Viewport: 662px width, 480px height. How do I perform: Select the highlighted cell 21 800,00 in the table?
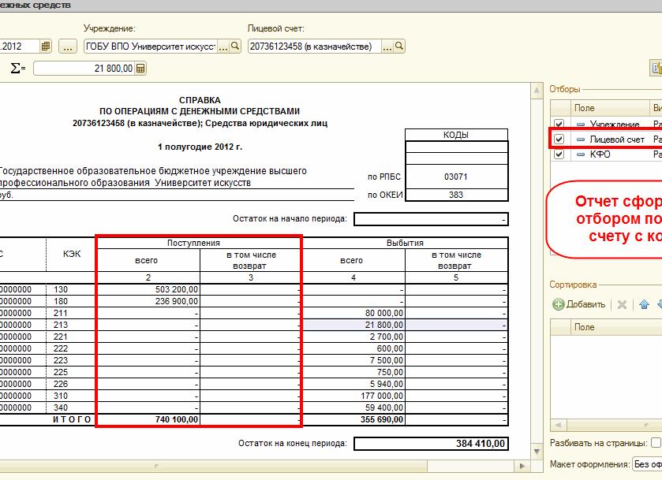[x=353, y=325]
